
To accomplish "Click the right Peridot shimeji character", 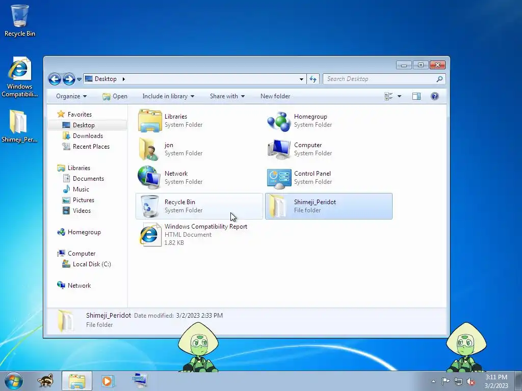I will (x=466, y=347).
